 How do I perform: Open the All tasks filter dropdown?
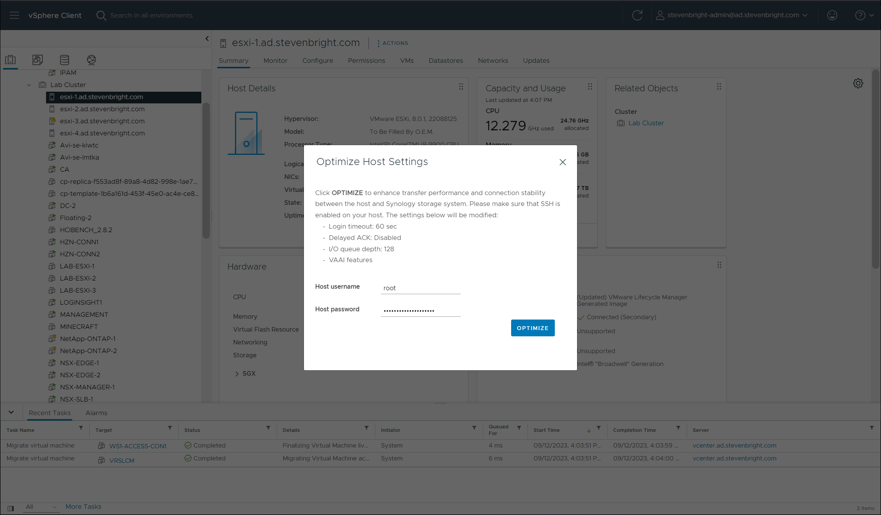click(41, 507)
